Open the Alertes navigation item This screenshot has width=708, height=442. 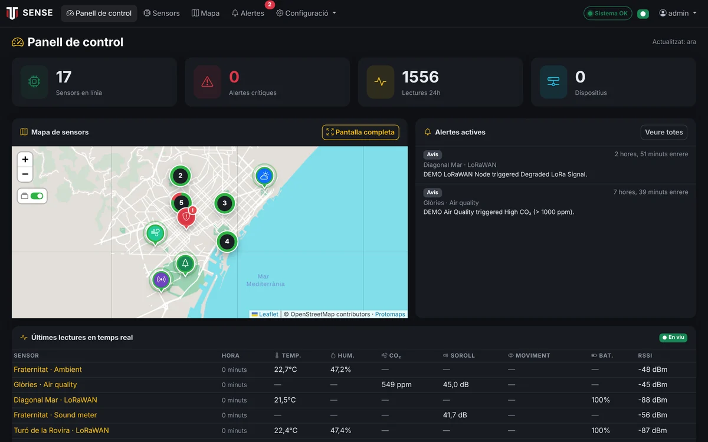pos(248,13)
